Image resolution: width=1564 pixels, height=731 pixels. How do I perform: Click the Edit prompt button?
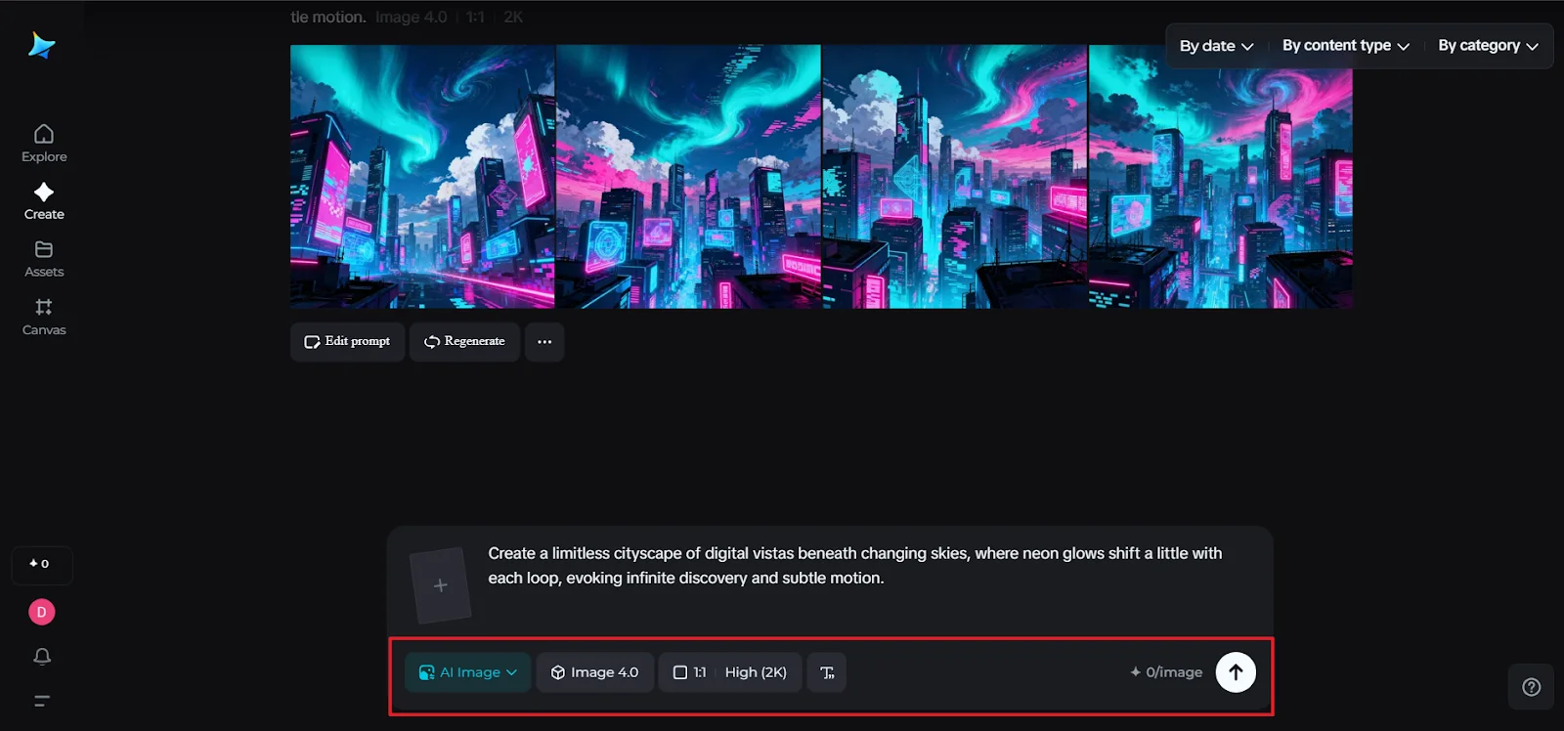pos(347,342)
